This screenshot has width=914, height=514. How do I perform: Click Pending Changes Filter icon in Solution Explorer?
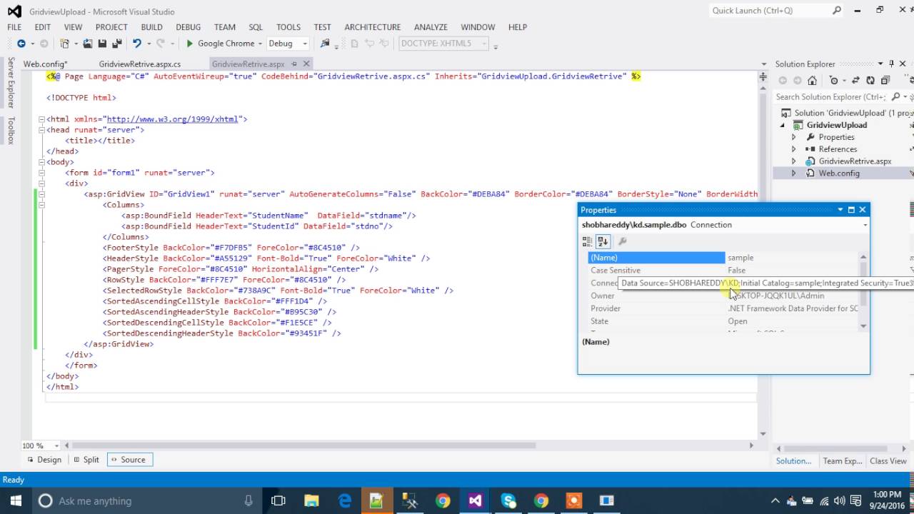pos(835,81)
